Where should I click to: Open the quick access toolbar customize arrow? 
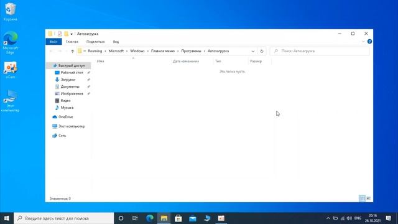tap(72, 34)
